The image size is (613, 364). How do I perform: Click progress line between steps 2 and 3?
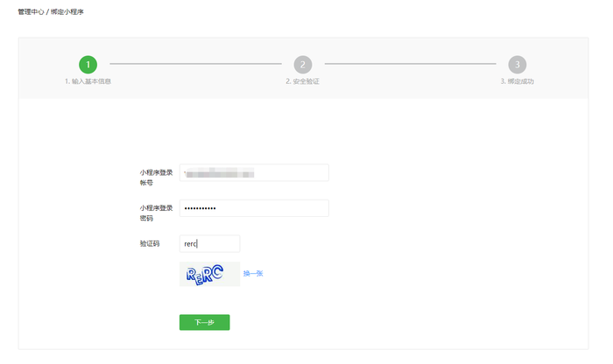[410, 64]
